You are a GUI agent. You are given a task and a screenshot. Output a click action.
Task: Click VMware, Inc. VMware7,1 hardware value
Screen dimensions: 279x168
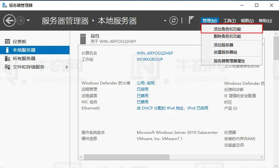point(159,139)
